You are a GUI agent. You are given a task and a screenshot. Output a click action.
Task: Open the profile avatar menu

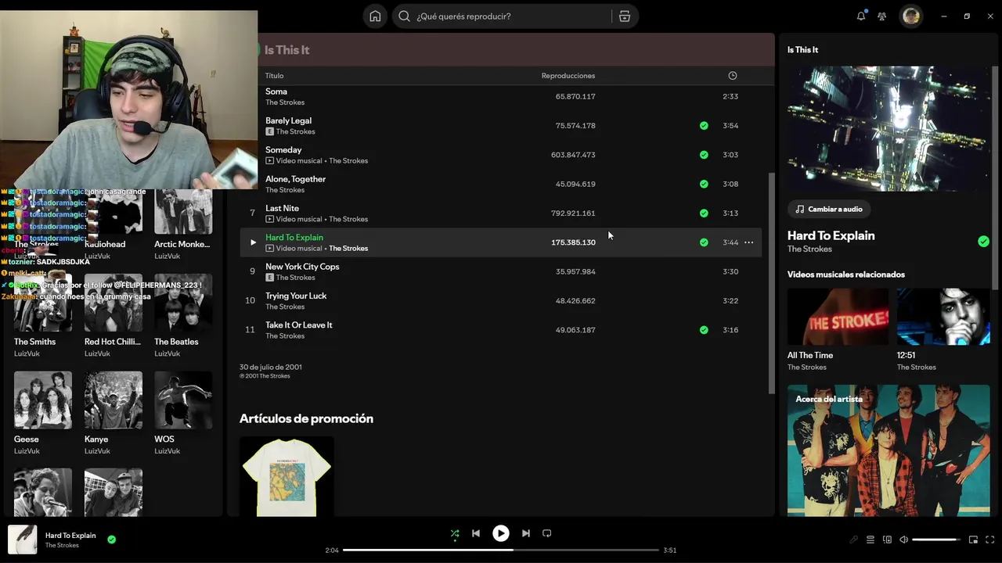910,16
